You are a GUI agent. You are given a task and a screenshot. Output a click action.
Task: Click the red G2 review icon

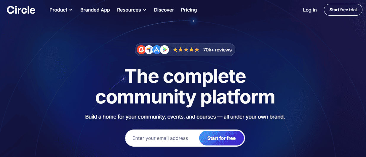click(x=142, y=50)
